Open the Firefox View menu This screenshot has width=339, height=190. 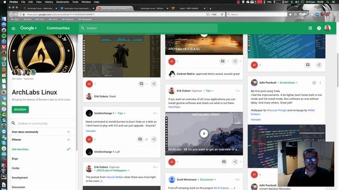[39, 2]
